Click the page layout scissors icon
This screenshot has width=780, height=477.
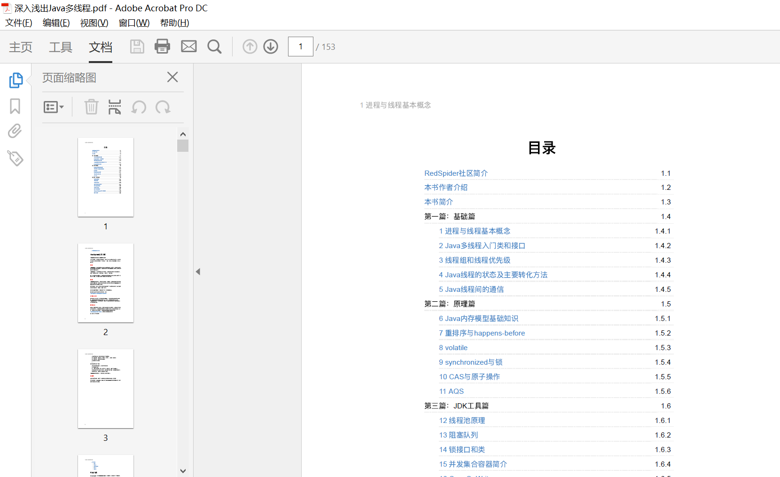tap(115, 107)
